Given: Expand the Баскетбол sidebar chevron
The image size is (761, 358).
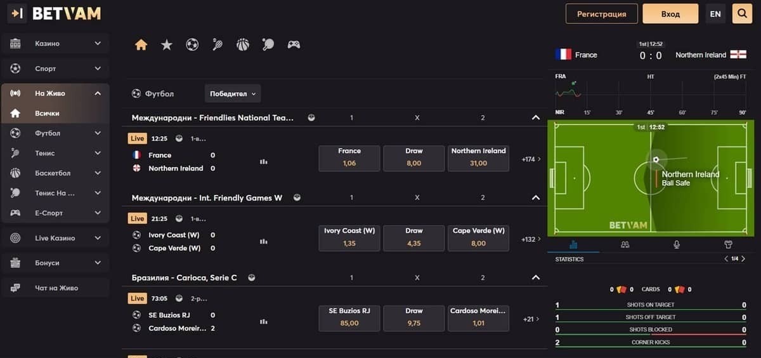Looking at the screenshot, I should pyautogui.click(x=98, y=173).
